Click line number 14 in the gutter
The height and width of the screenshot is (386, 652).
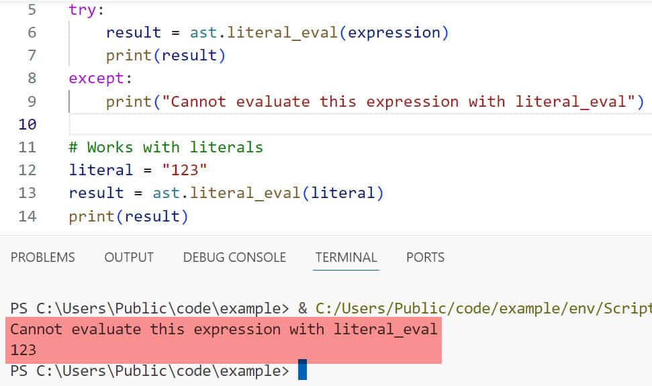pyautogui.click(x=28, y=216)
